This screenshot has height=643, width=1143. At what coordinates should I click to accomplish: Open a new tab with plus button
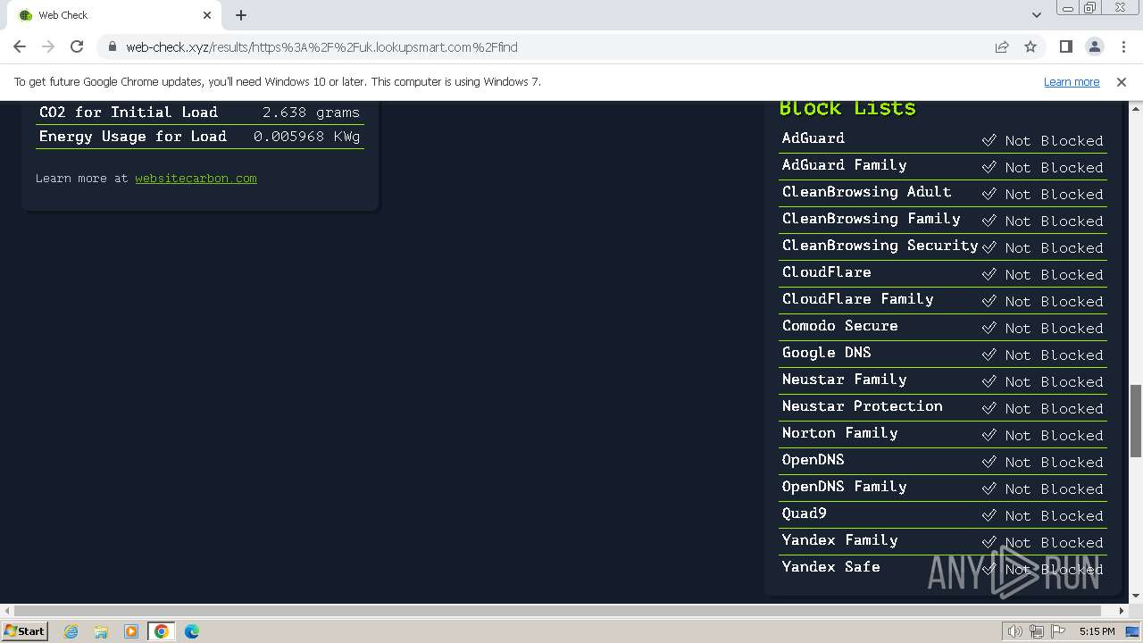(241, 15)
